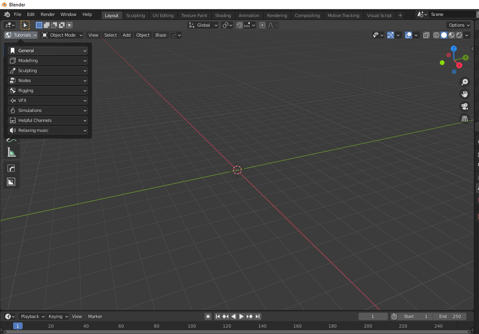Switch to wireframe shading
The width and height of the screenshot is (479, 334).
436,35
